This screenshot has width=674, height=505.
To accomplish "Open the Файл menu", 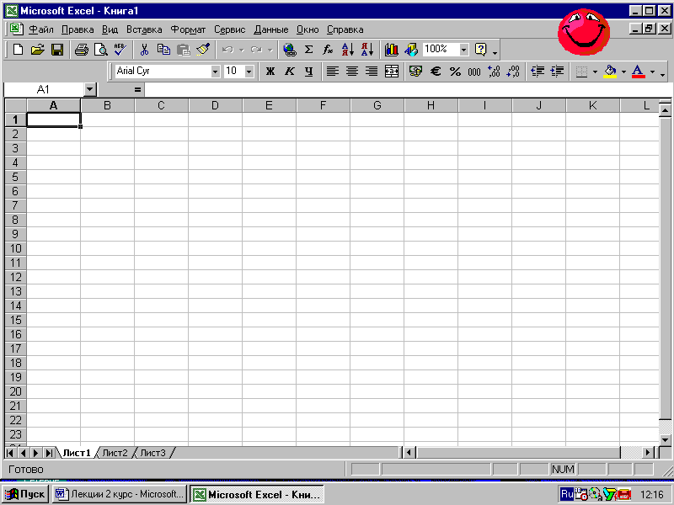I will 40,29.
